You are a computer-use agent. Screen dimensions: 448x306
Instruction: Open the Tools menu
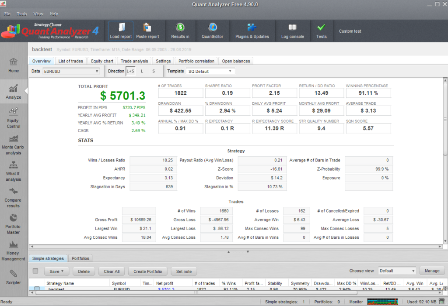point(22,14)
